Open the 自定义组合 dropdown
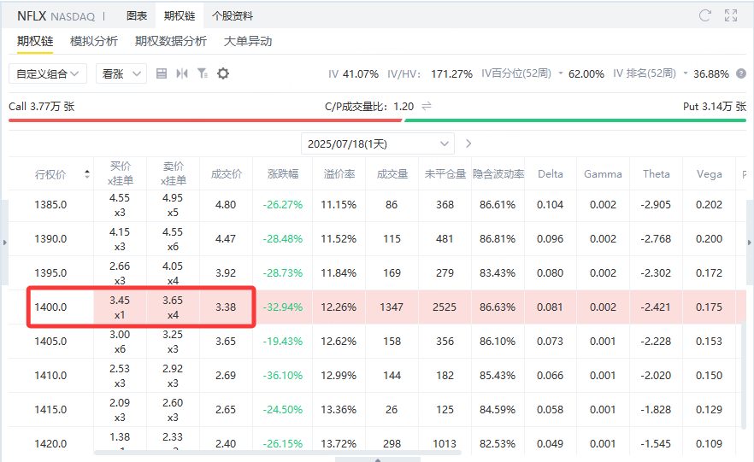The width and height of the screenshot is (754, 462). (x=48, y=73)
